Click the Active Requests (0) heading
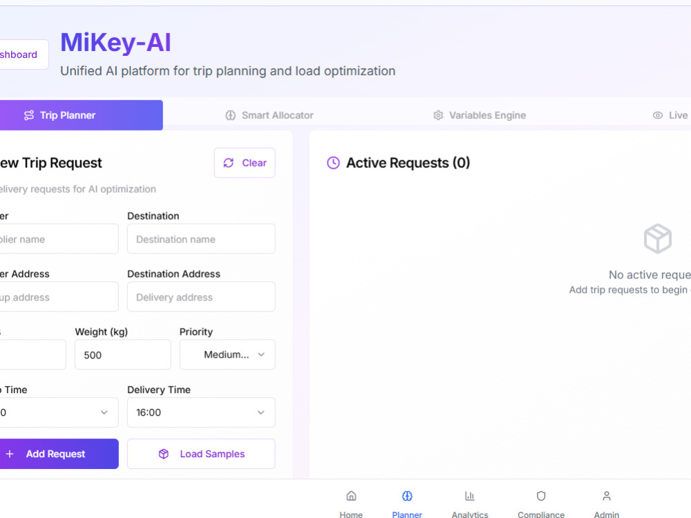This screenshot has width=691, height=518. click(x=408, y=163)
